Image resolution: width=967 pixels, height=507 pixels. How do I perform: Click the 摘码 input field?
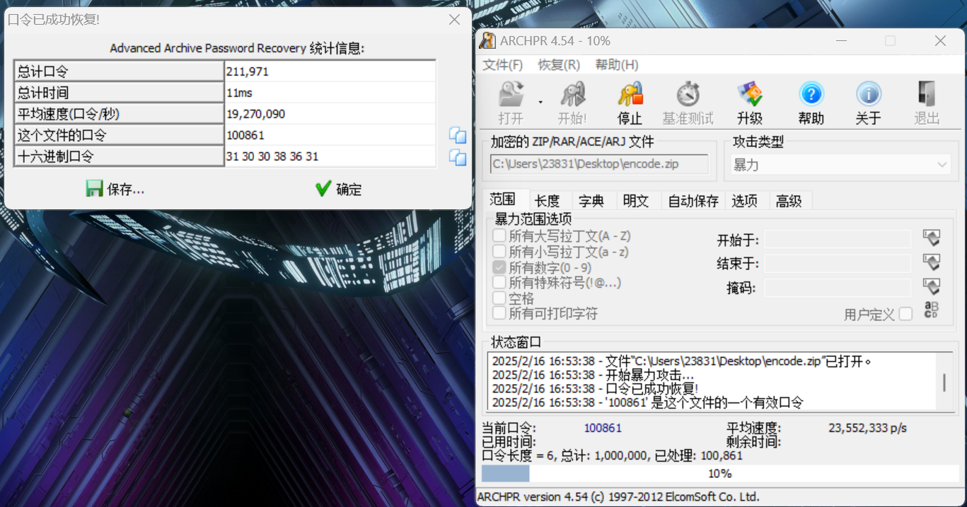pyautogui.click(x=838, y=288)
